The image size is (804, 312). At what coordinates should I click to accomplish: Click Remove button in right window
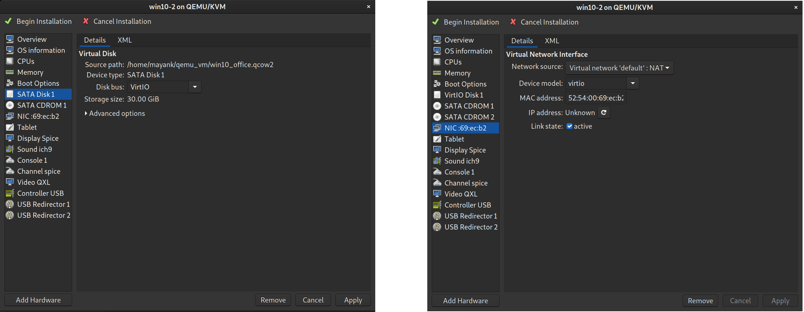pos(700,301)
